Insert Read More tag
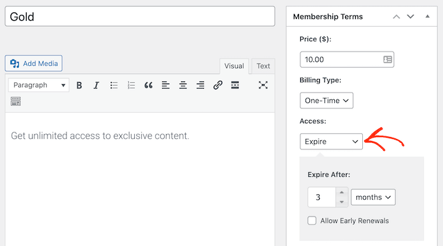The height and width of the screenshot is (246, 443). [x=235, y=85]
